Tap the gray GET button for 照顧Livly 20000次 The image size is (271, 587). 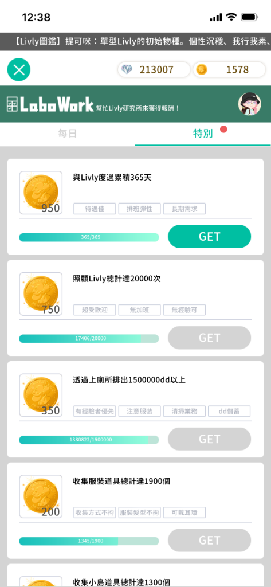coord(209,338)
